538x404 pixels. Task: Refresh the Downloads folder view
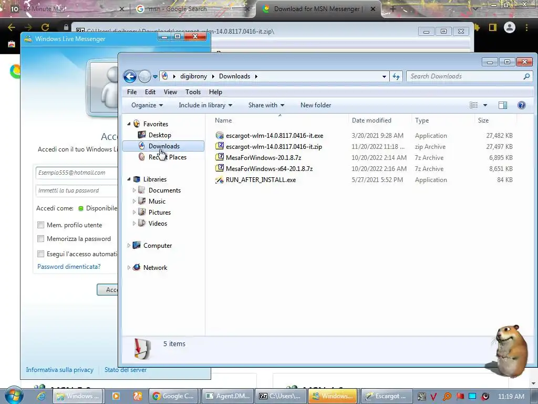[x=396, y=77]
